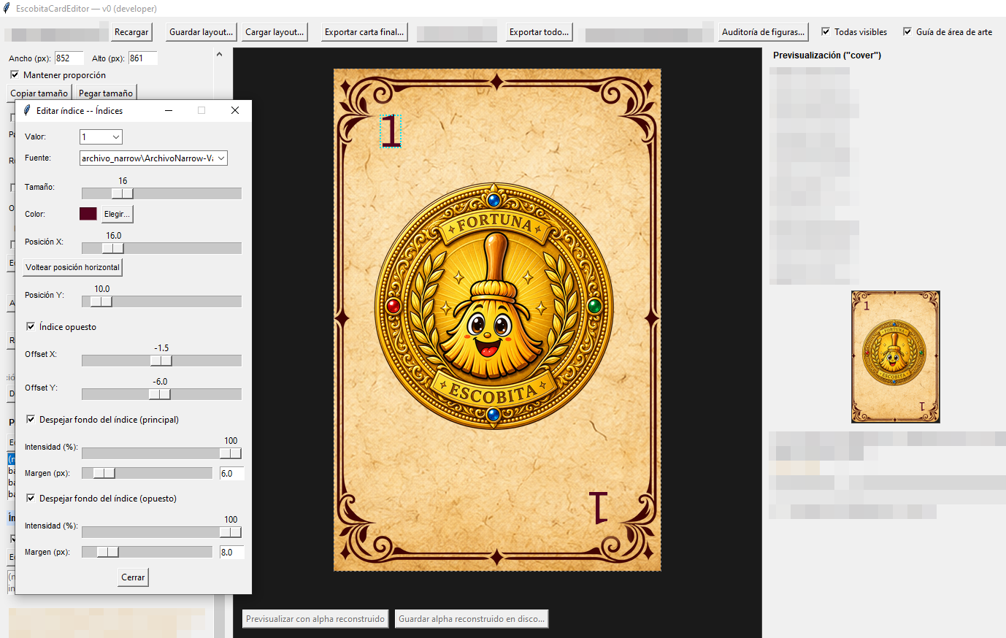Click Cargar layout button
1006x638 pixels.
point(274,32)
